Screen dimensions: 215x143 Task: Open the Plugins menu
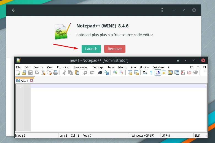pos(144,67)
